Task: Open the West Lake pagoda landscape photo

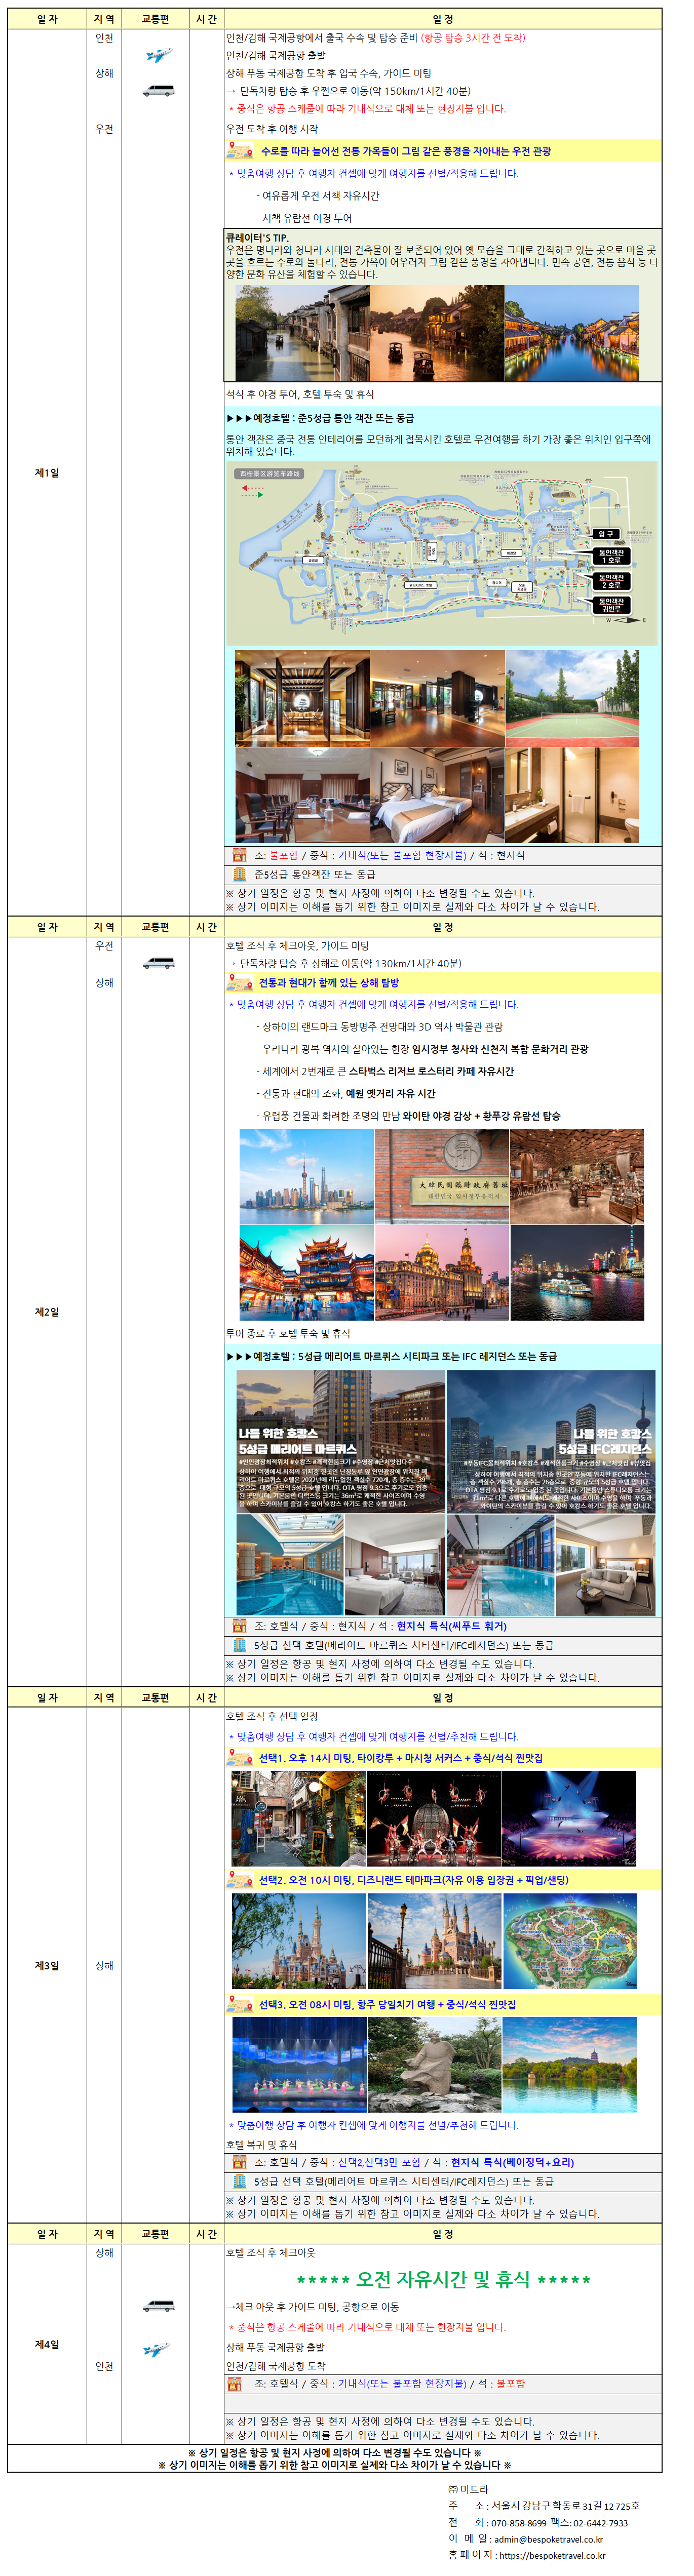Action: tap(569, 2065)
